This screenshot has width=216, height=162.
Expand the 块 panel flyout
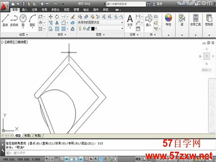coord(153,35)
